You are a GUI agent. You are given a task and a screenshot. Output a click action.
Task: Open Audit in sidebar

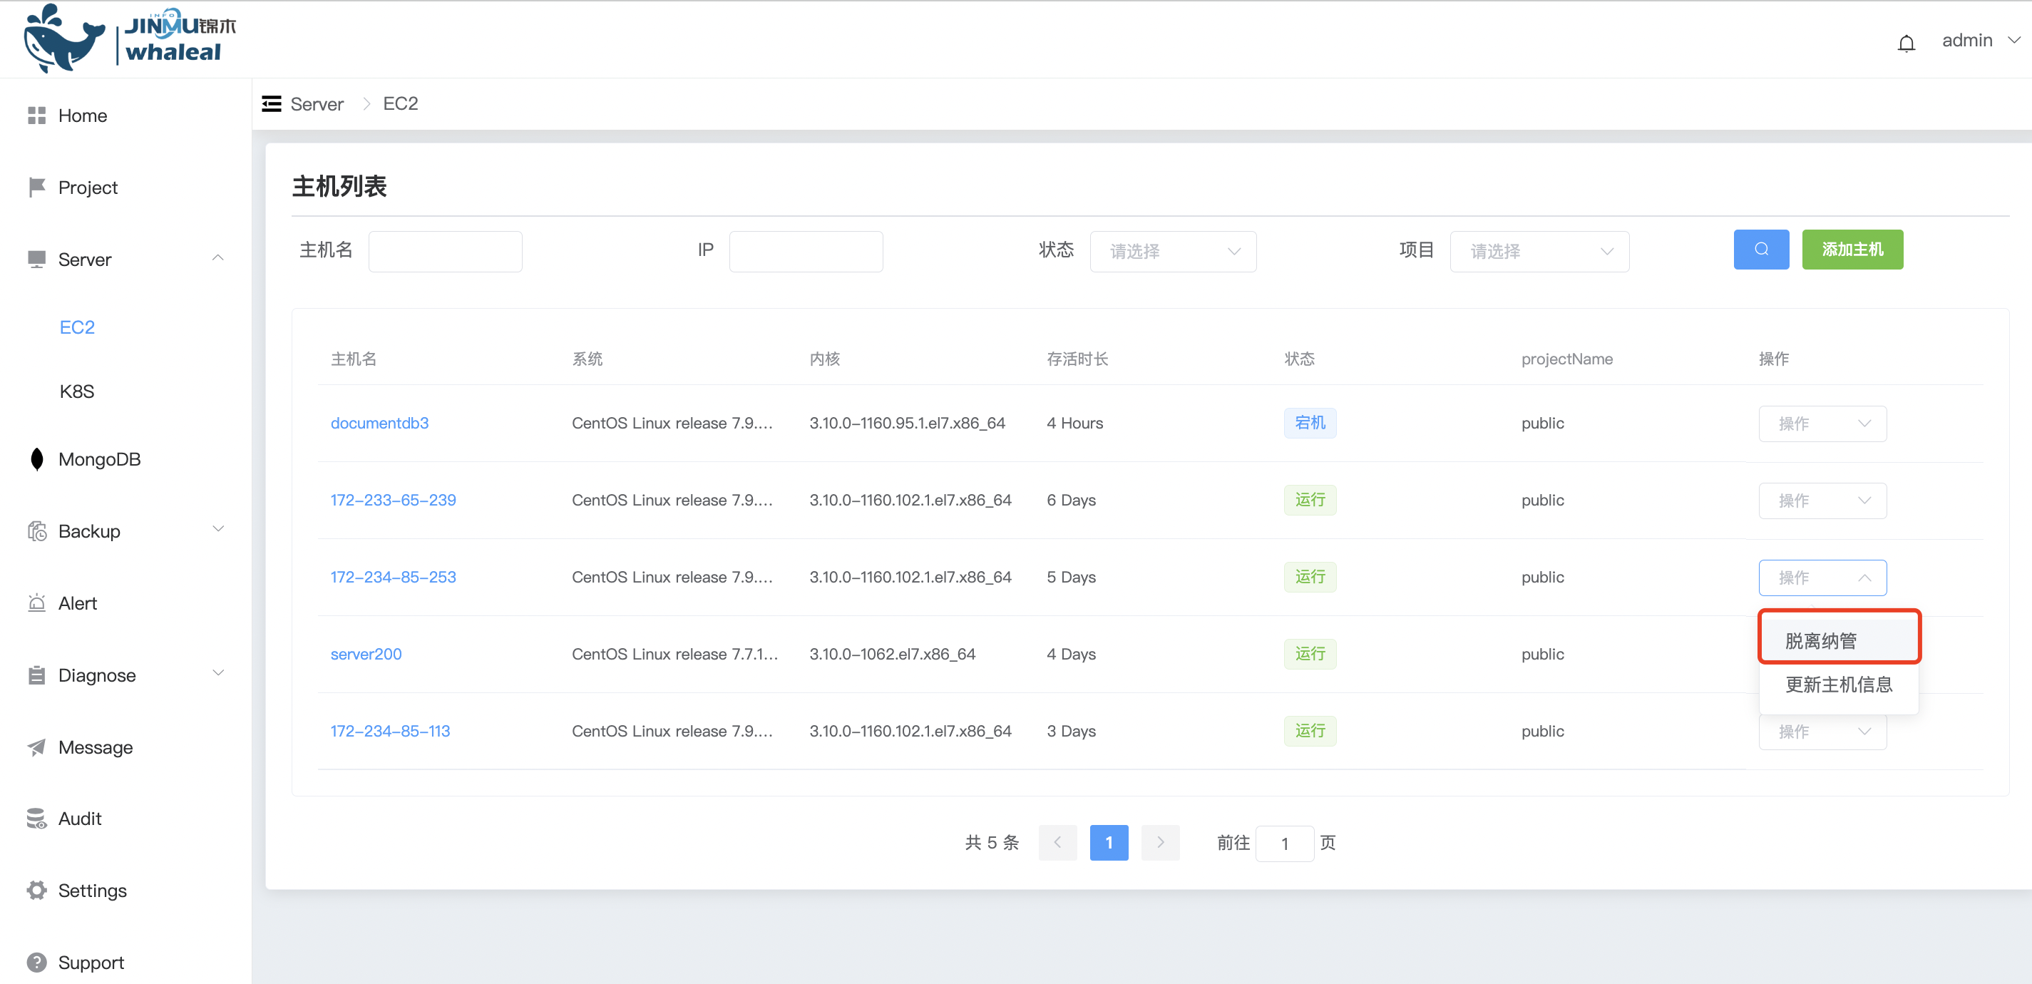point(80,819)
